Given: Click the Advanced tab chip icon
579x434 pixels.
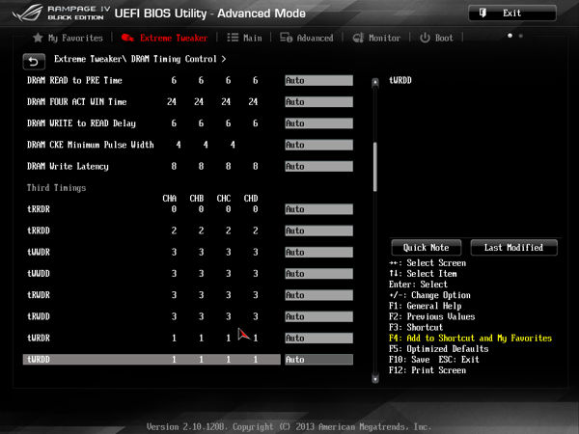Looking at the screenshot, I should [x=287, y=38].
